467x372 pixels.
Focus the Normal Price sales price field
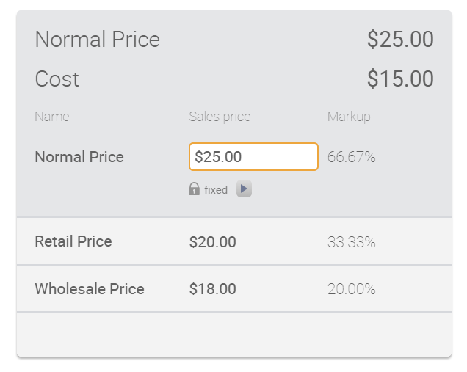click(253, 156)
